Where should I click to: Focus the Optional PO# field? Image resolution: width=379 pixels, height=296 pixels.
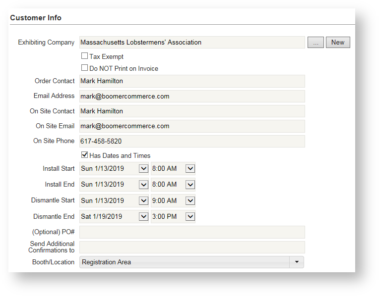[x=192, y=233]
